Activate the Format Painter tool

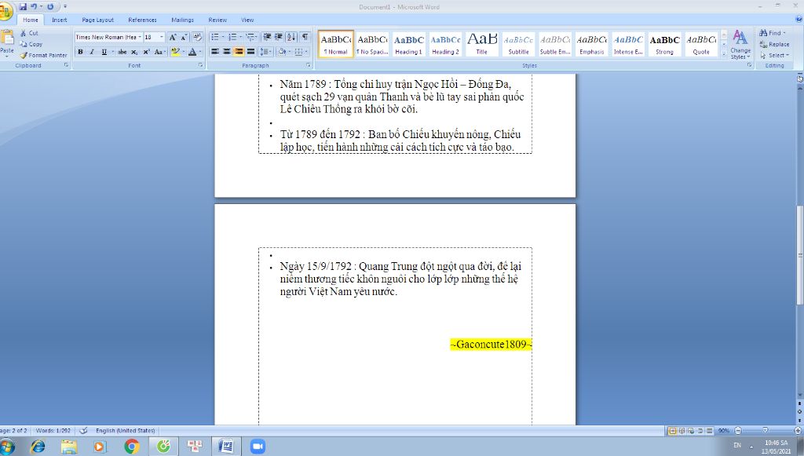(43, 55)
